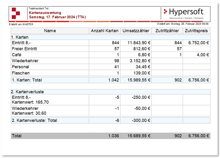Click the Zutrittspreis column header
Image resolution: width=220 pixels, height=158 pixels.
point(196,31)
